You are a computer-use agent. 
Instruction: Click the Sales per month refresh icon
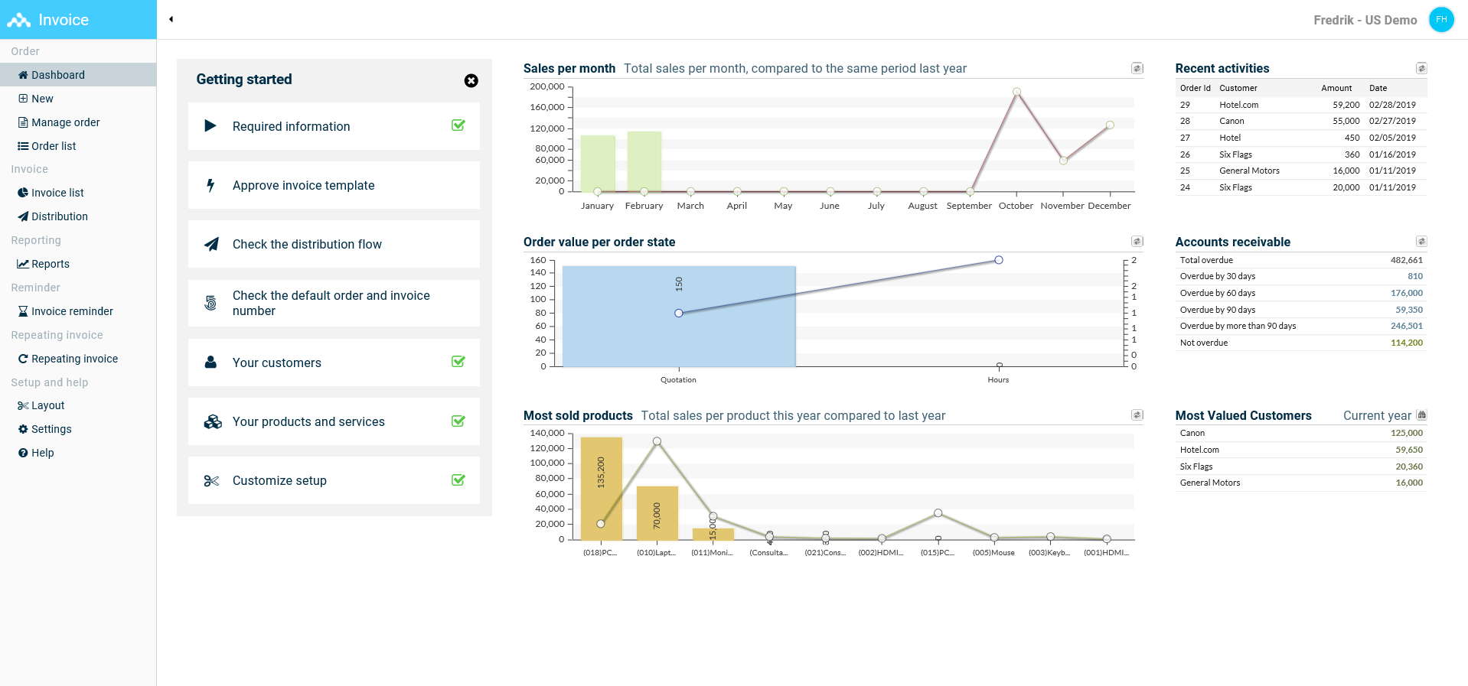pos(1137,68)
